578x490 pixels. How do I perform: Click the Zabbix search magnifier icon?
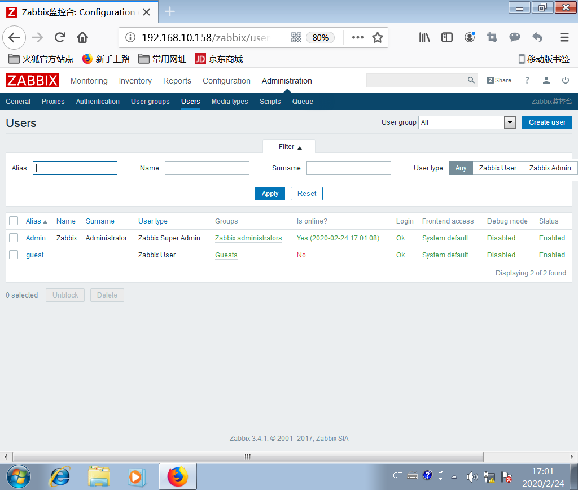point(471,80)
